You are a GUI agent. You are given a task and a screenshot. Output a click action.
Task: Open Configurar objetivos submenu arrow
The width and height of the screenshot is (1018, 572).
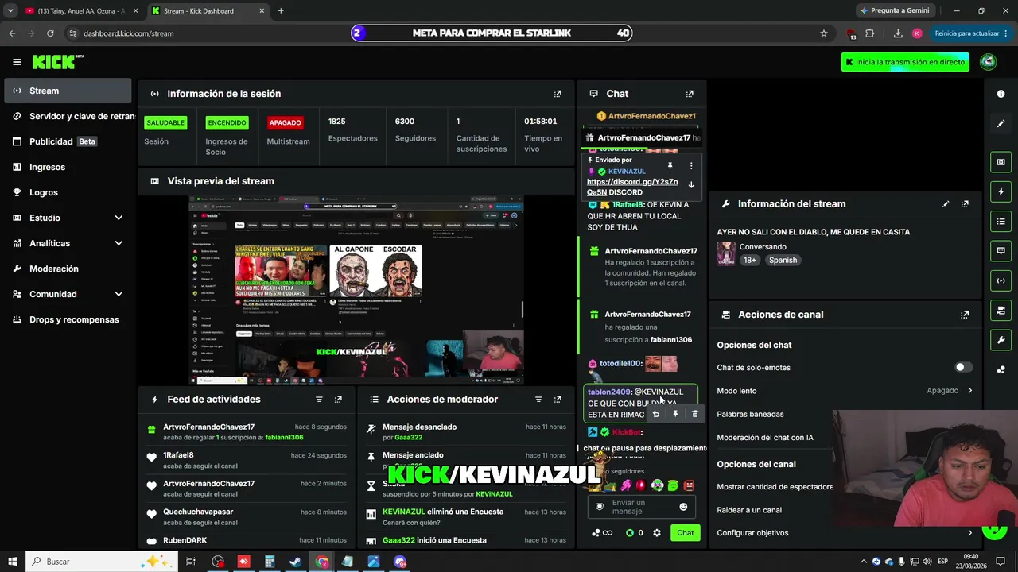(x=969, y=533)
